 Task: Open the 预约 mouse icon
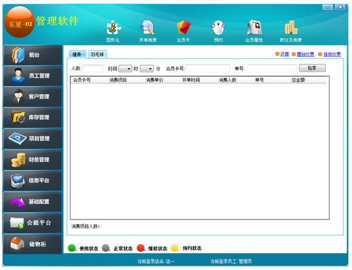(x=218, y=28)
